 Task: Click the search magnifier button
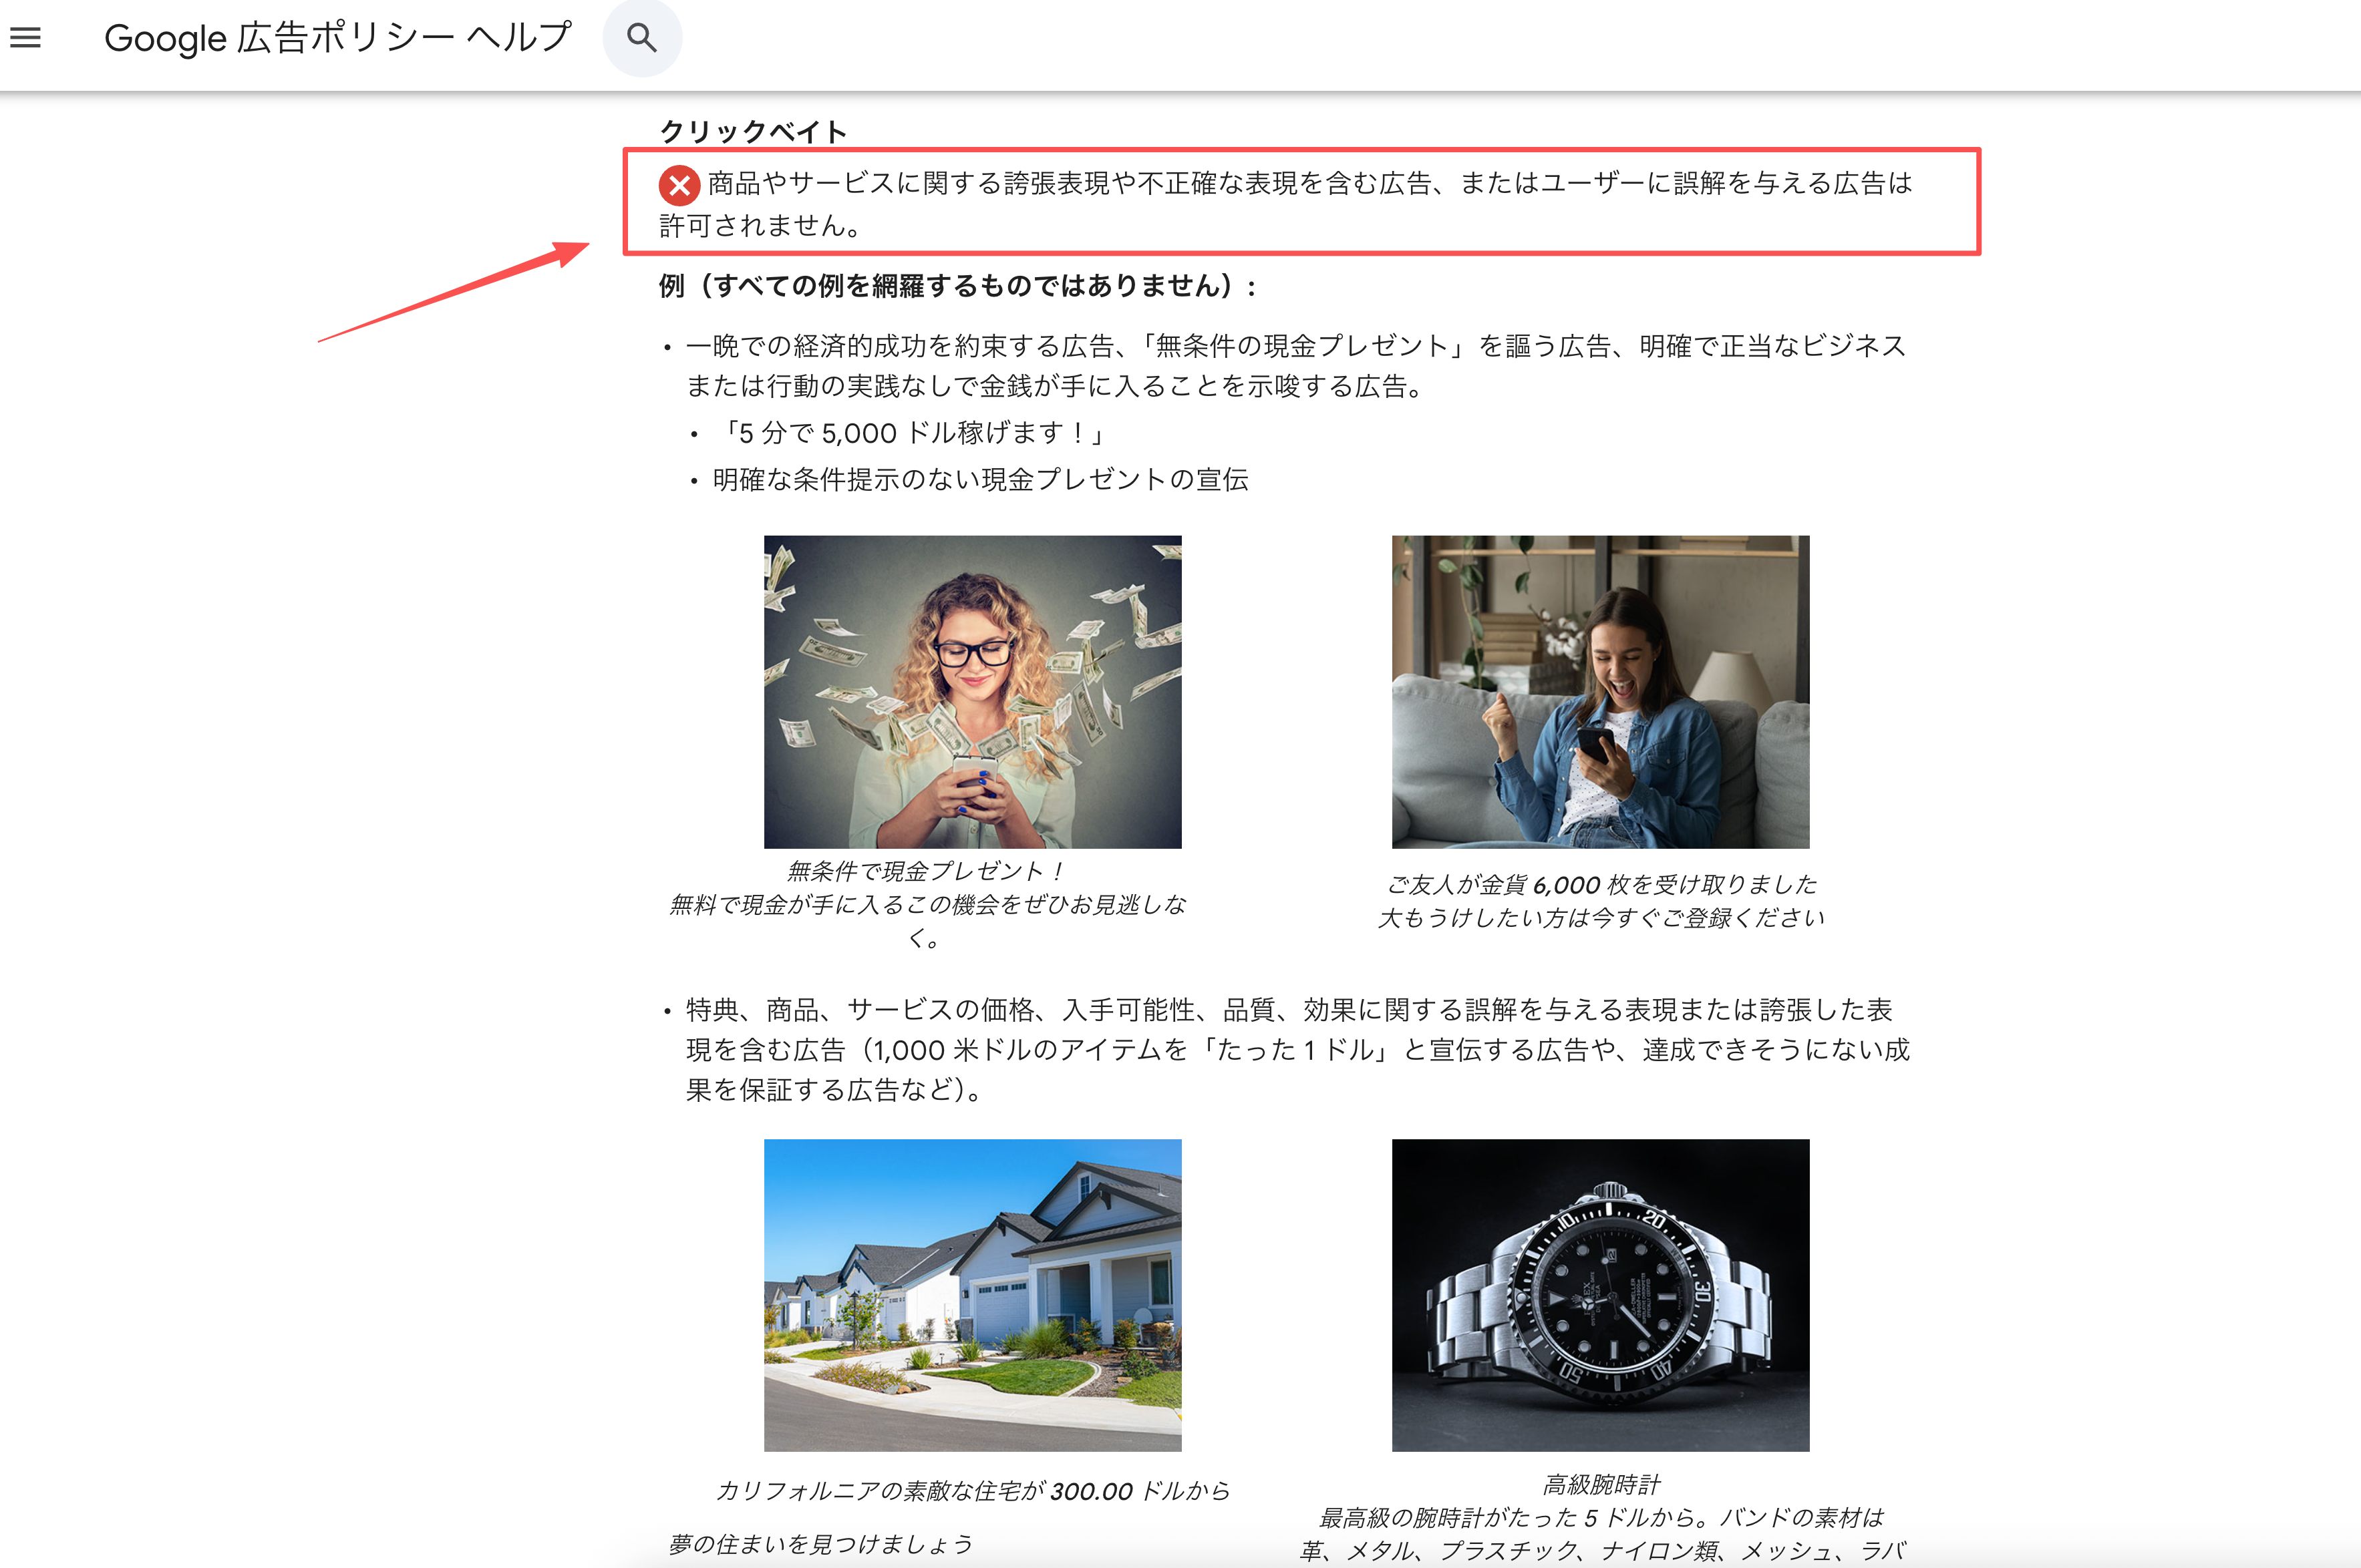pos(642,38)
